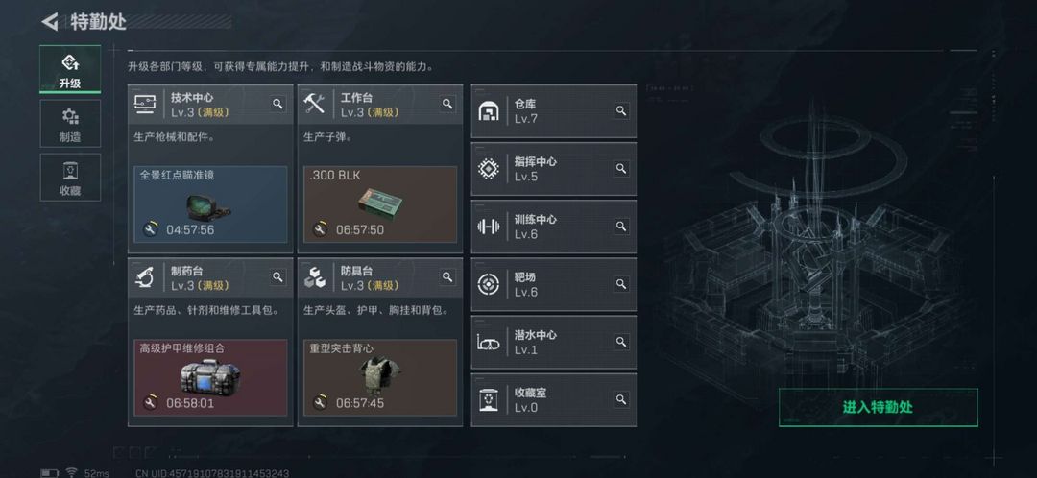The width and height of the screenshot is (1037, 478).
Task: Open the 收藏 tab in sidebar
Action: (70, 178)
